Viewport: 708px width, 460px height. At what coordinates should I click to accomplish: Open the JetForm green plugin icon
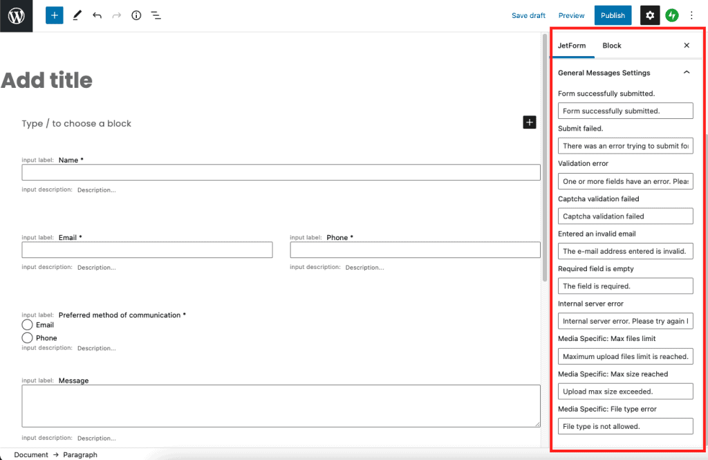[672, 15]
